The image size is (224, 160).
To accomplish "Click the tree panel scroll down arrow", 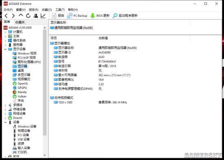I will coord(44,155).
